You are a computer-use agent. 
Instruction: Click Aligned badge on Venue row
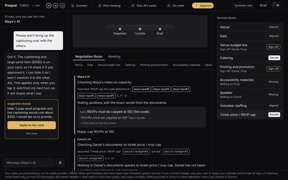coord(273,27)
